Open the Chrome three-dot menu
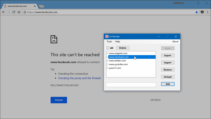The image size is (211, 119). pos(207,12)
